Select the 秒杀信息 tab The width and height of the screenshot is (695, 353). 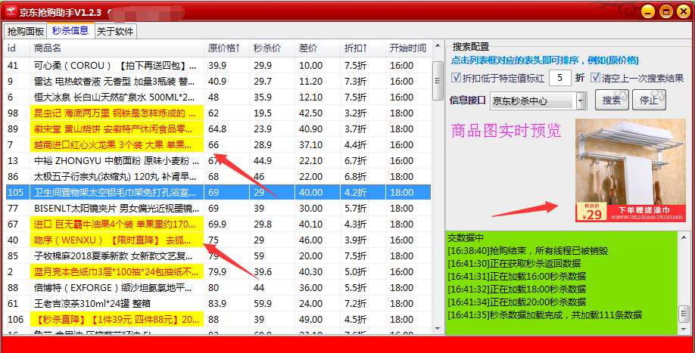[x=70, y=30]
